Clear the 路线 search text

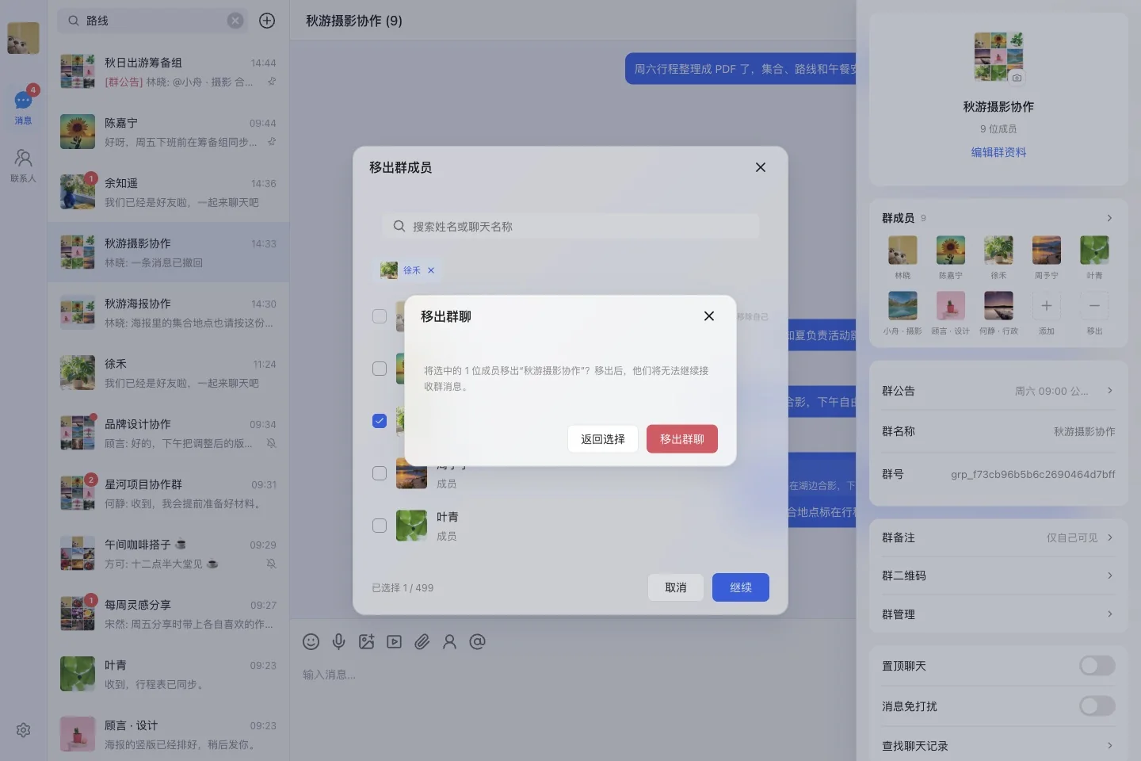click(x=235, y=21)
